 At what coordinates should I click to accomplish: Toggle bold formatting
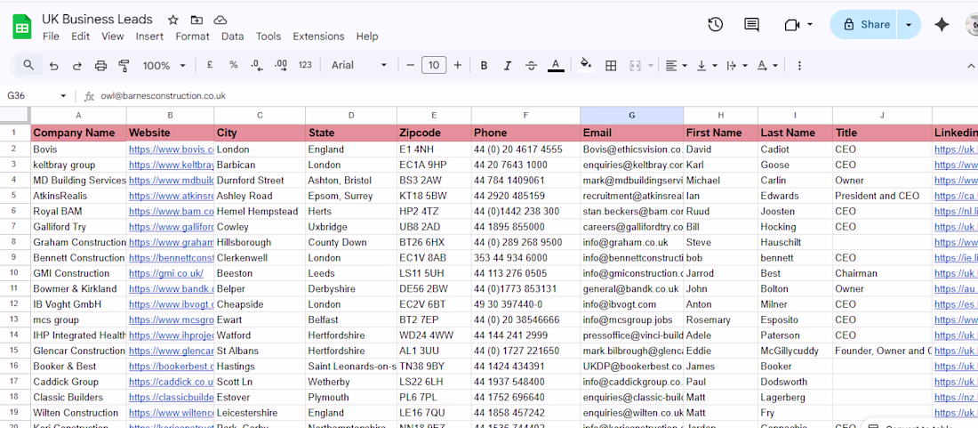pos(484,66)
